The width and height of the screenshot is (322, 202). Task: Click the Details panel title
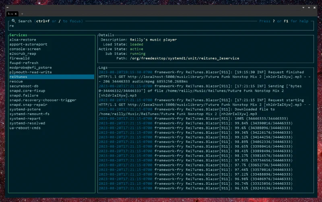(x=106, y=35)
